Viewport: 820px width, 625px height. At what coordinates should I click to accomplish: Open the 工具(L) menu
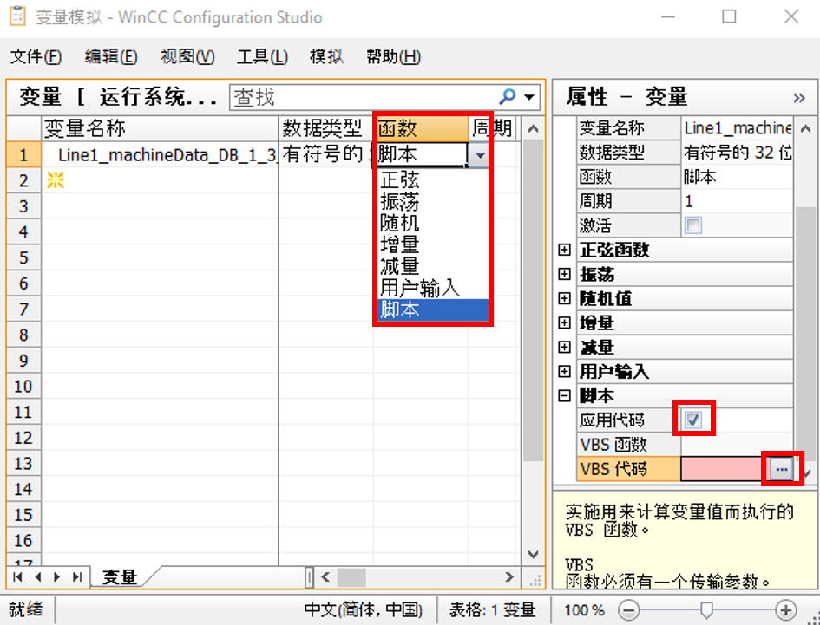tap(262, 56)
